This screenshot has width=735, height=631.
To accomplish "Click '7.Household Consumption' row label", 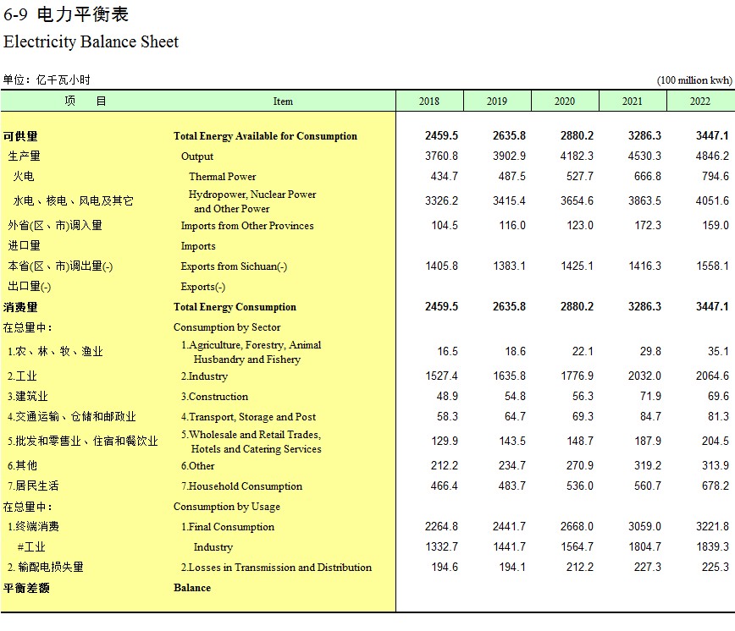I will (x=242, y=486).
